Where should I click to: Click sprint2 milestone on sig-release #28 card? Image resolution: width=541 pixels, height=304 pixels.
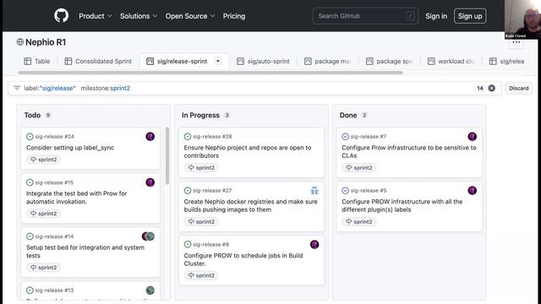click(x=201, y=168)
